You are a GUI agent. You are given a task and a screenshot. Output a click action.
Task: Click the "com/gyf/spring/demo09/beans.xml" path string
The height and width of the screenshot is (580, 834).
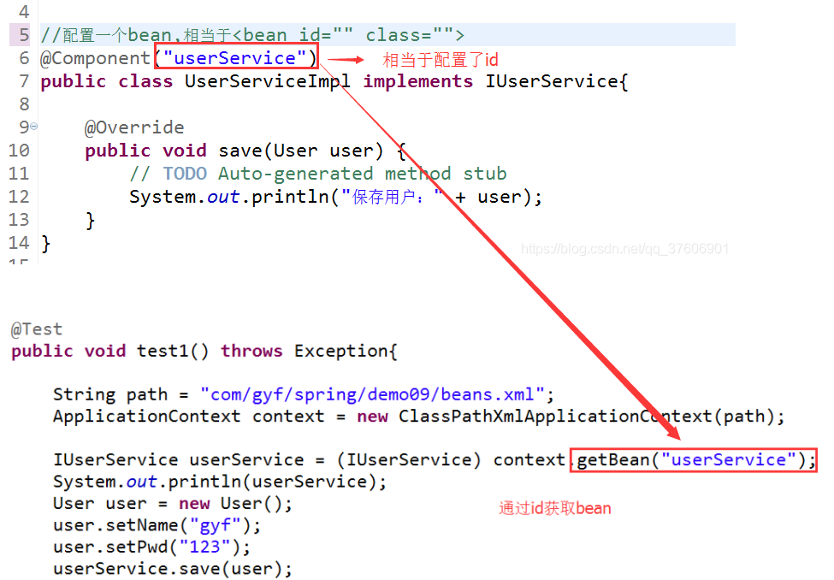pyautogui.click(x=372, y=395)
